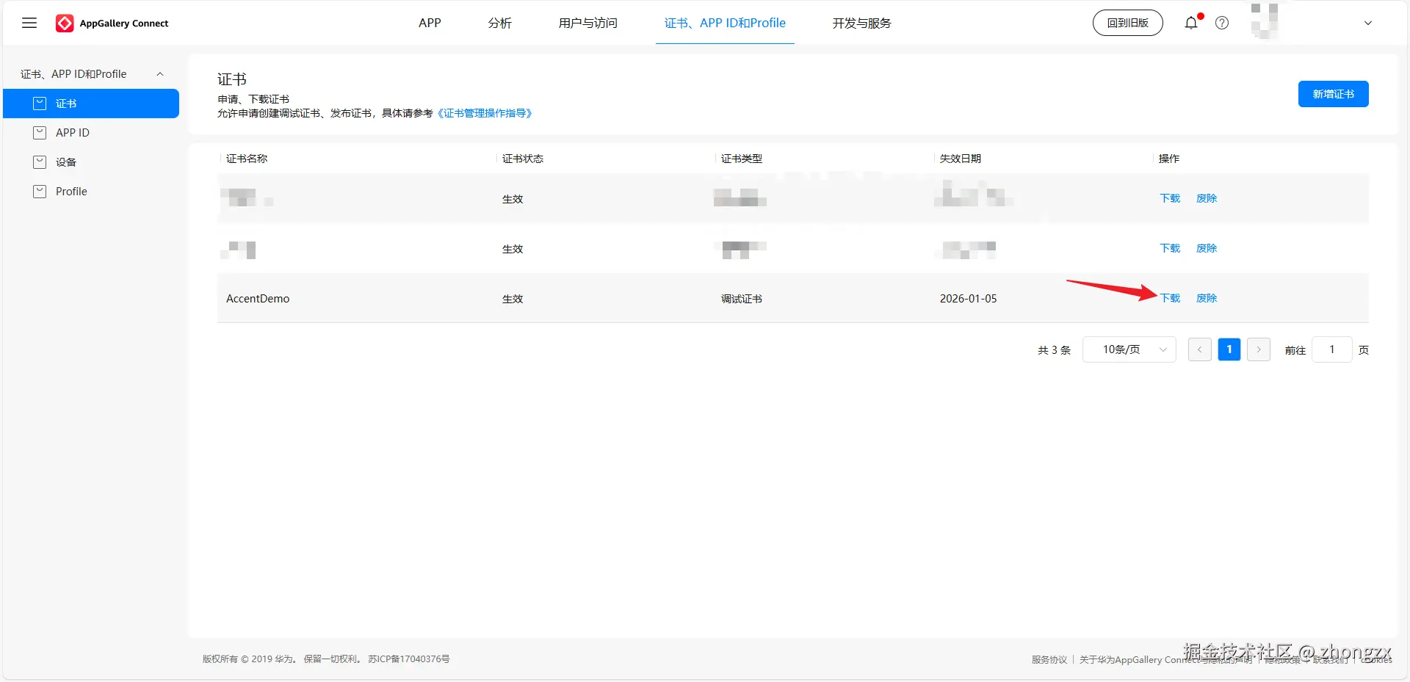
Task: Open the 10条/页 page size dropdown
Action: (x=1129, y=349)
